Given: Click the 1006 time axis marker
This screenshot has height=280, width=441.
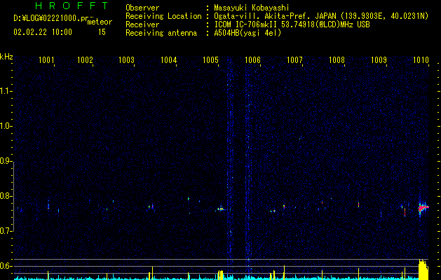Looking at the screenshot, I should tap(253, 60).
